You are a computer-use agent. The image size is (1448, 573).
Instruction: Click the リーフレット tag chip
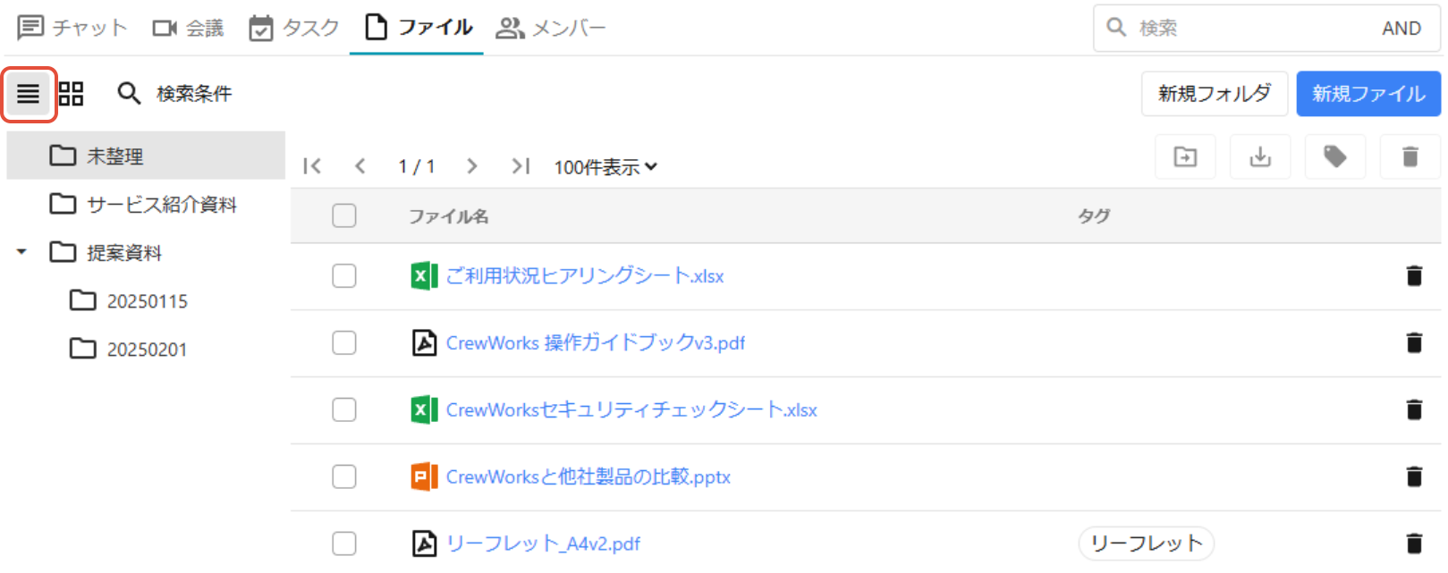1147,544
